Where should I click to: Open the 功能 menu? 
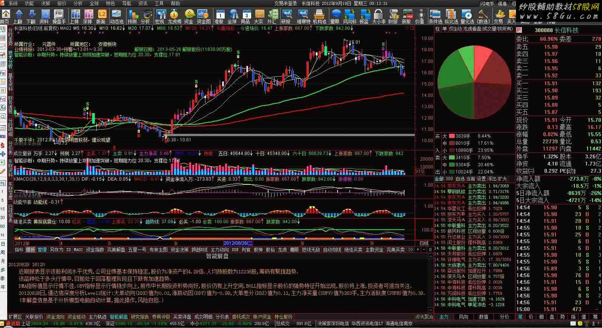(x=29, y=3)
